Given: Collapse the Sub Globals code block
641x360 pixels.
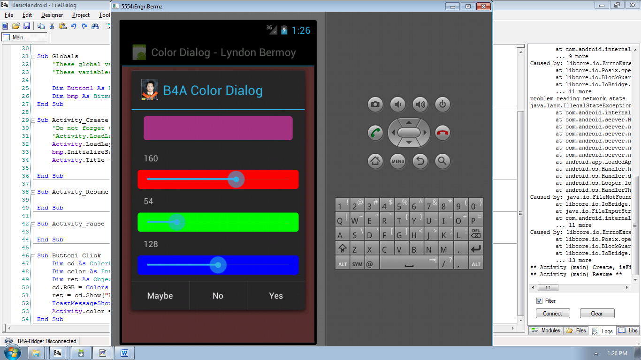Looking at the screenshot, I should (33, 56).
